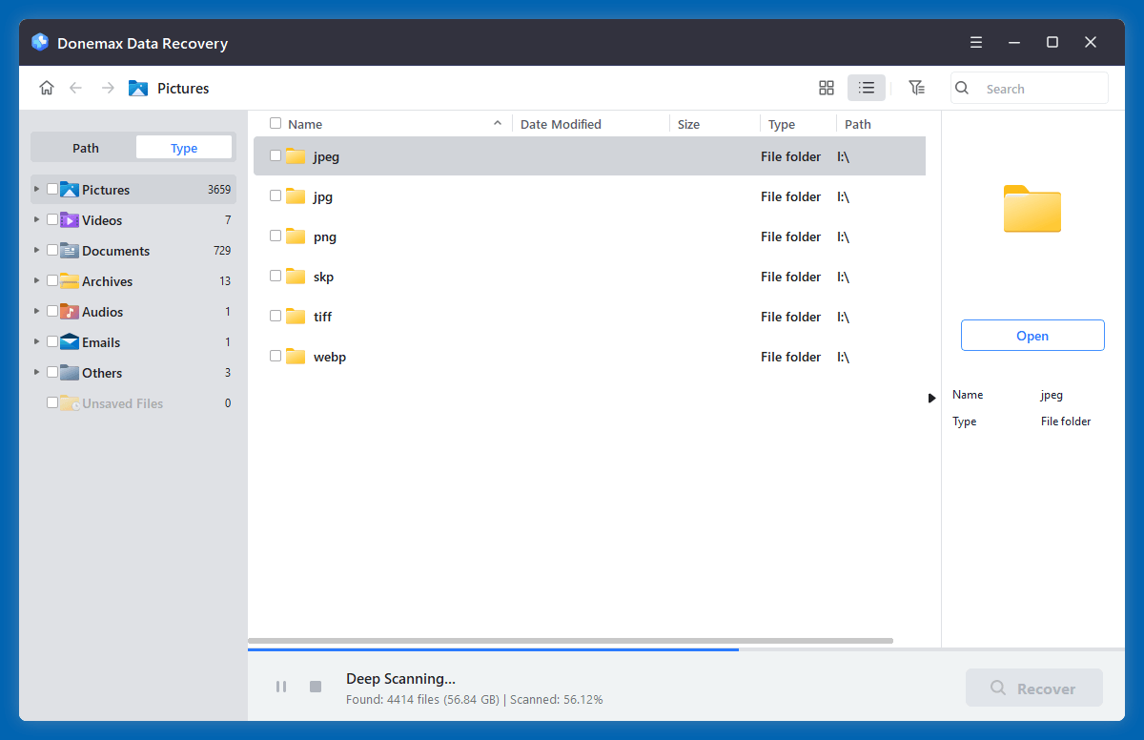Open the hamburger menu
Viewport: 1144px width, 740px height.
click(975, 42)
